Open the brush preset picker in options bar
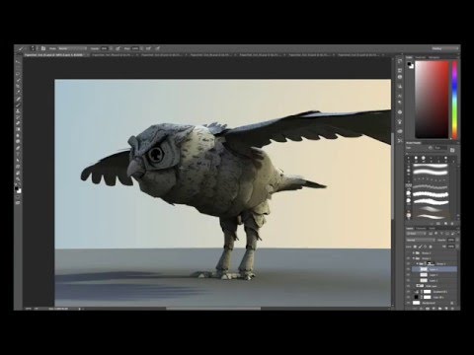Image resolution: width=474 pixels, height=355 pixels. (x=33, y=48)
